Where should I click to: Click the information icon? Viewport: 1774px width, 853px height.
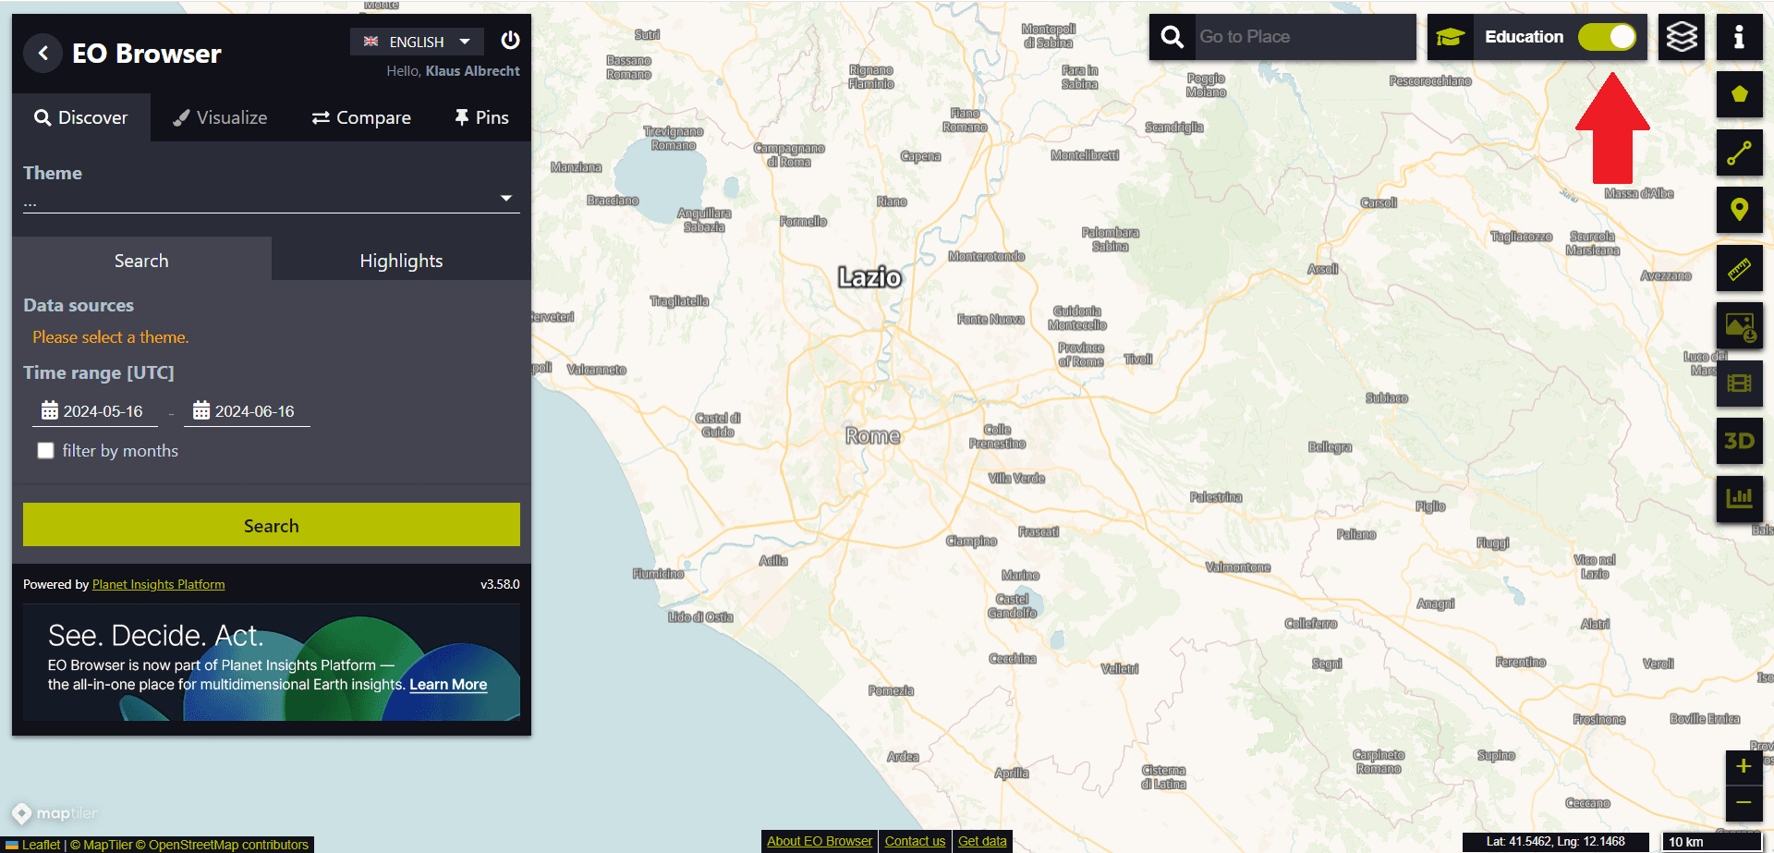point(1739,37)
